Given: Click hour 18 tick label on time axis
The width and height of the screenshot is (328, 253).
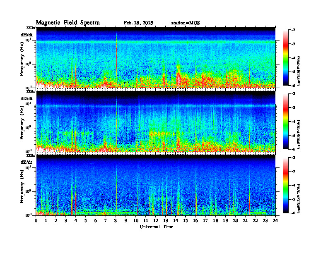Looking at the screenshot, I should [215, 220].
